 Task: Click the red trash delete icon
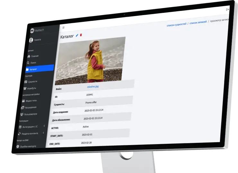click(x=81, y=35)
